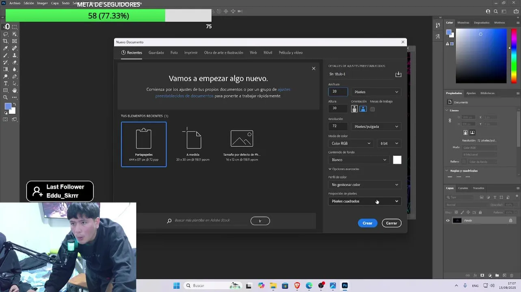
Task: Open the Píxeles width units dropdown
Action: 376,92
